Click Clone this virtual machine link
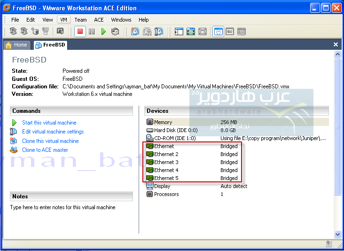 point(50,141)
